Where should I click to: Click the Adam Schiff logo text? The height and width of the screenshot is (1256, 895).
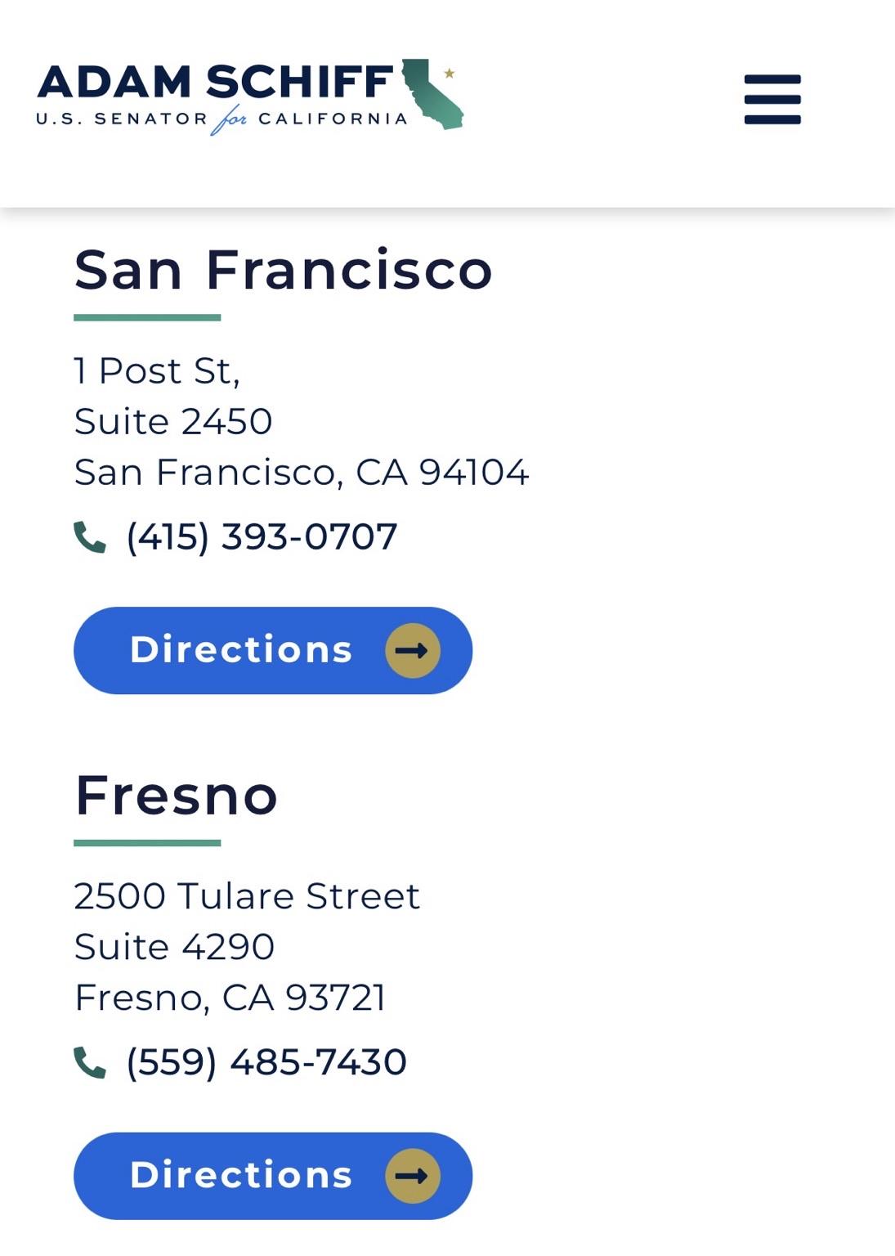click(x=216, y=82)
